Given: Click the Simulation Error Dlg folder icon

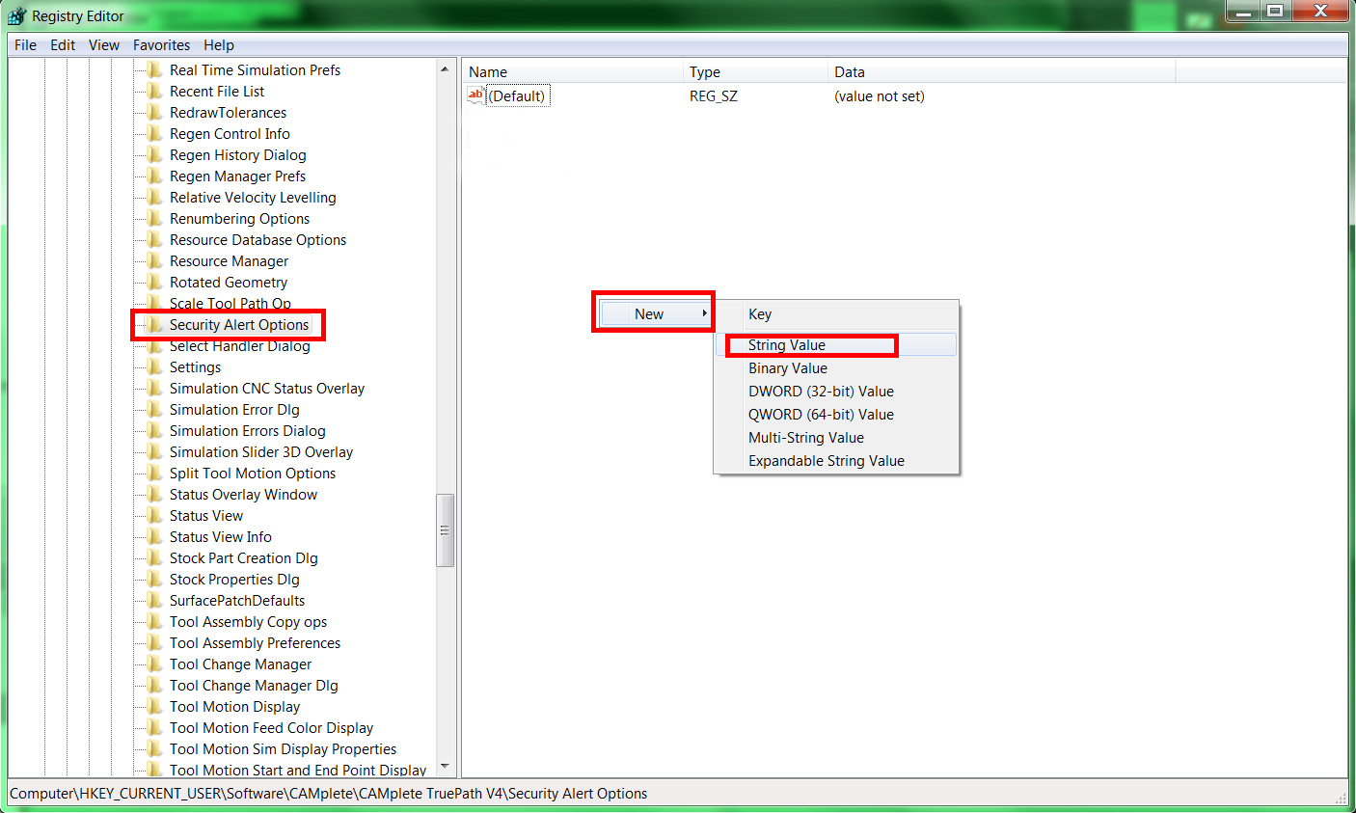Looking at the screenshot, I should click(154, 409).
